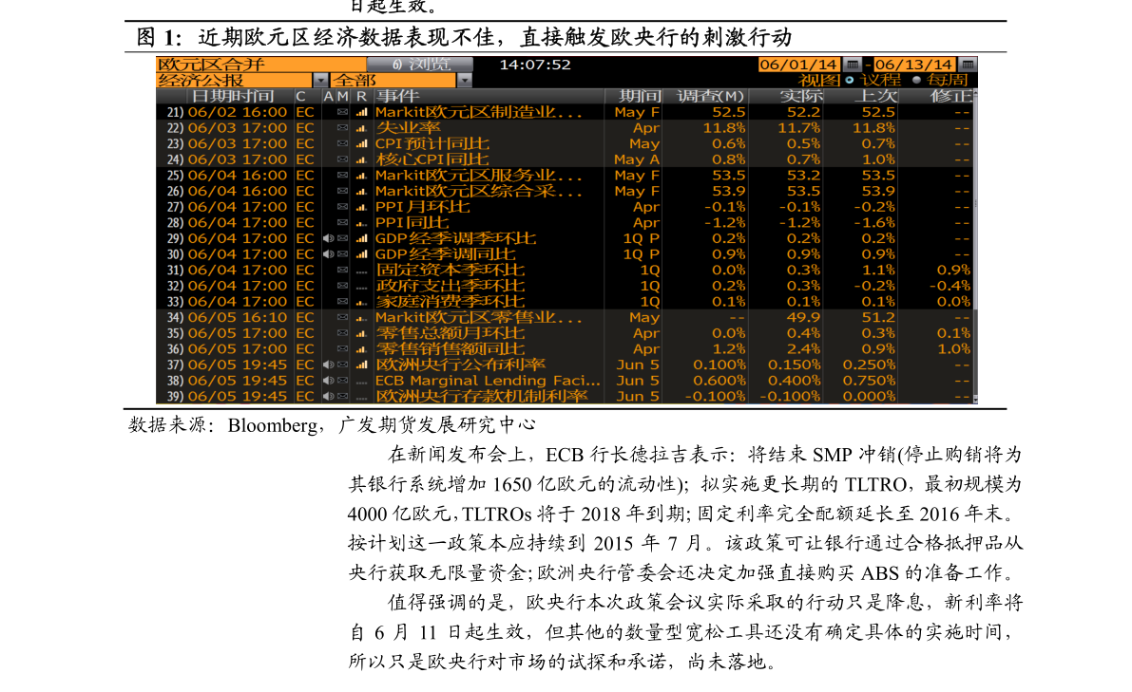Viewport: 1132px width, 692px height.
Task: Click survey value 0.100% on 欧洲央行公布利率 row
Action: (719, 365)
